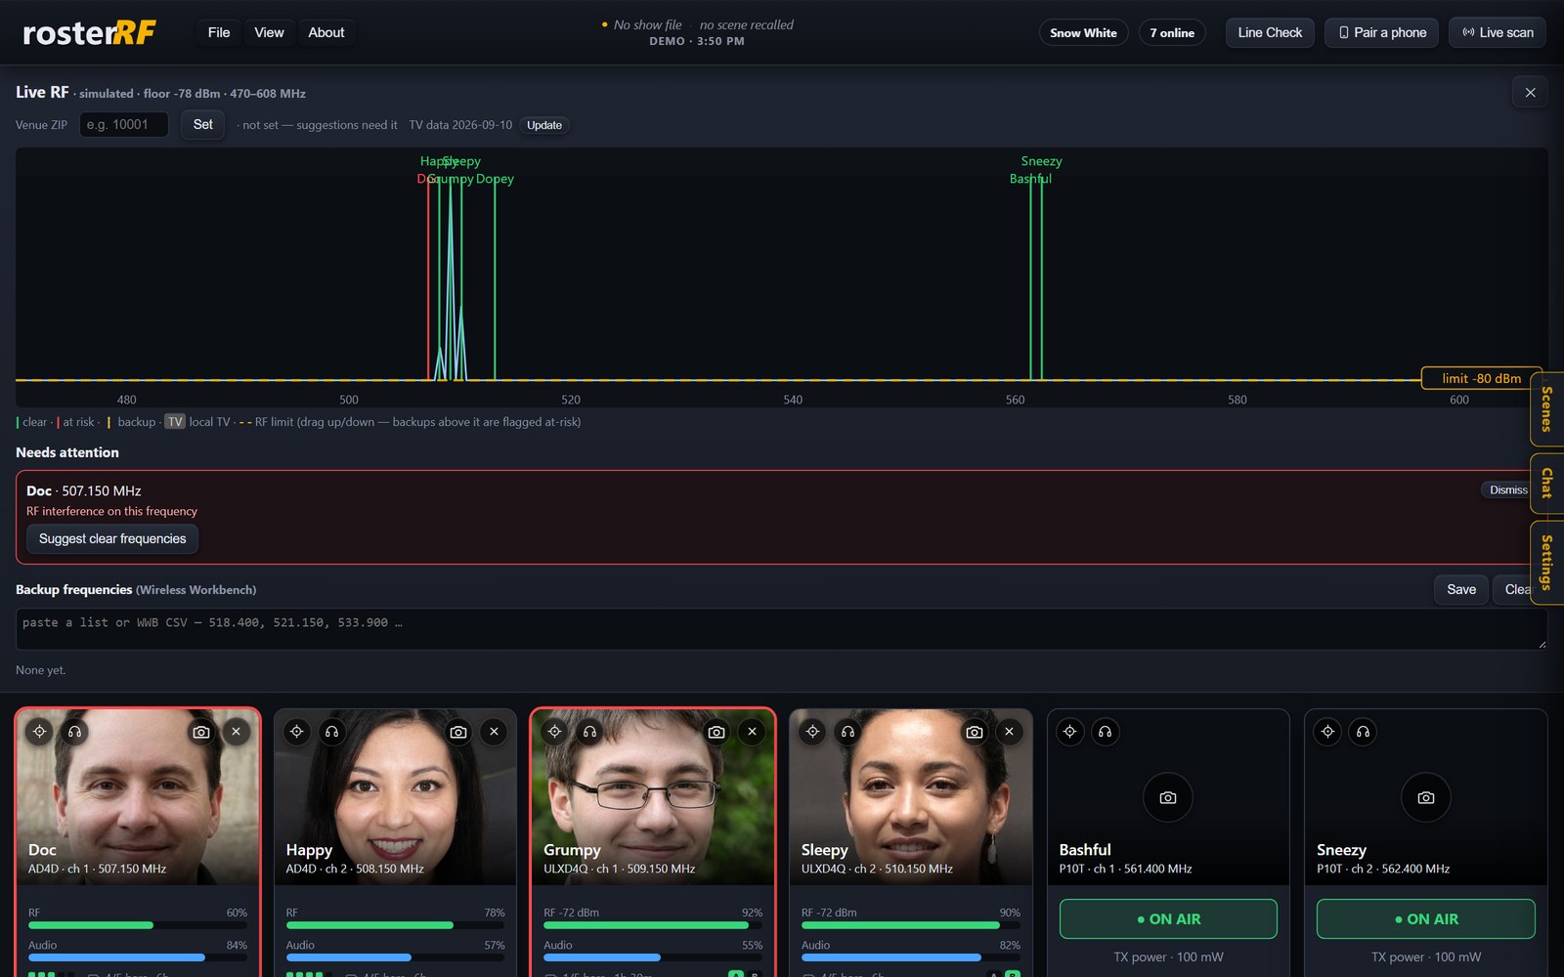Click the "No show file" status text

pyautogui.click(x=647, y=24)
